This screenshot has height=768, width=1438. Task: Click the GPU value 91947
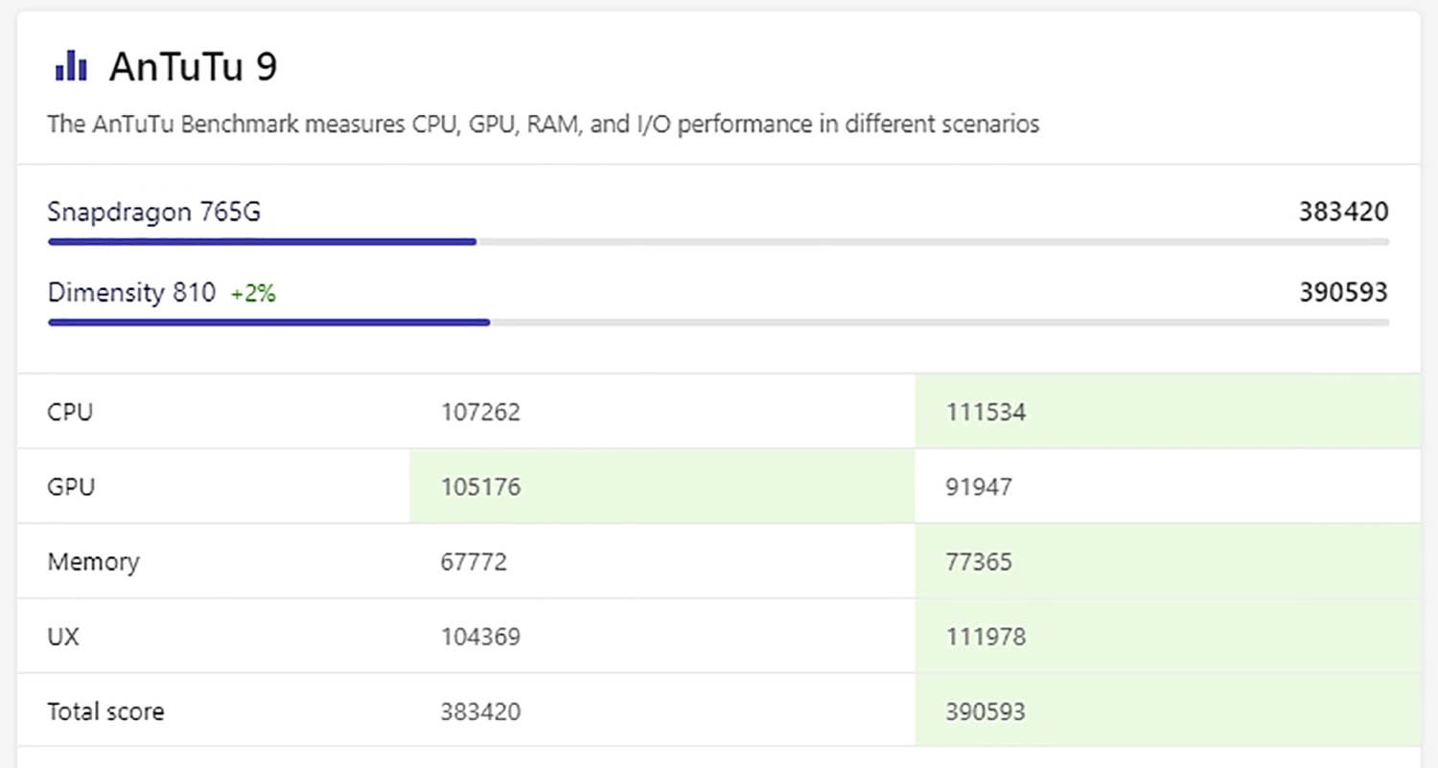click(x=979, y=487)
